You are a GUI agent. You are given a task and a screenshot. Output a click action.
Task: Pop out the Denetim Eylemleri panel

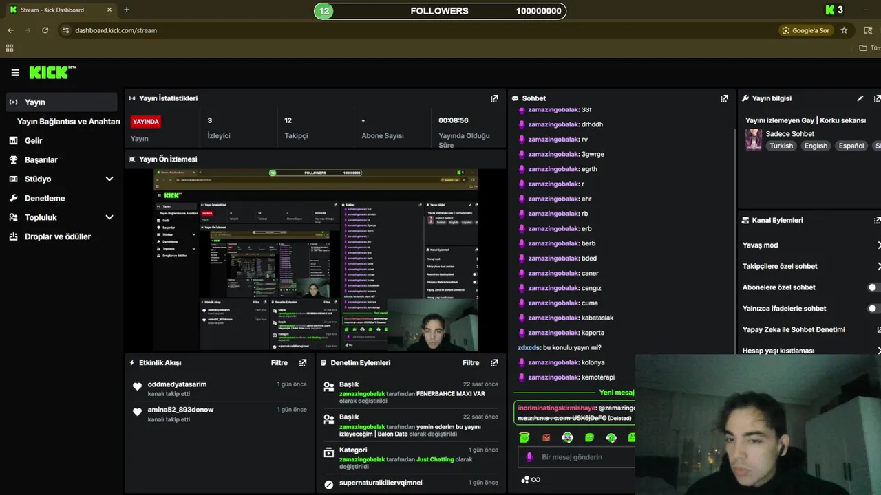tap(494, 362)
